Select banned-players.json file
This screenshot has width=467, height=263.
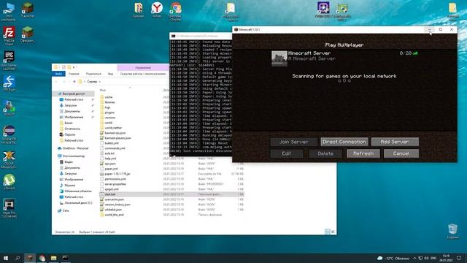(117, 138)
